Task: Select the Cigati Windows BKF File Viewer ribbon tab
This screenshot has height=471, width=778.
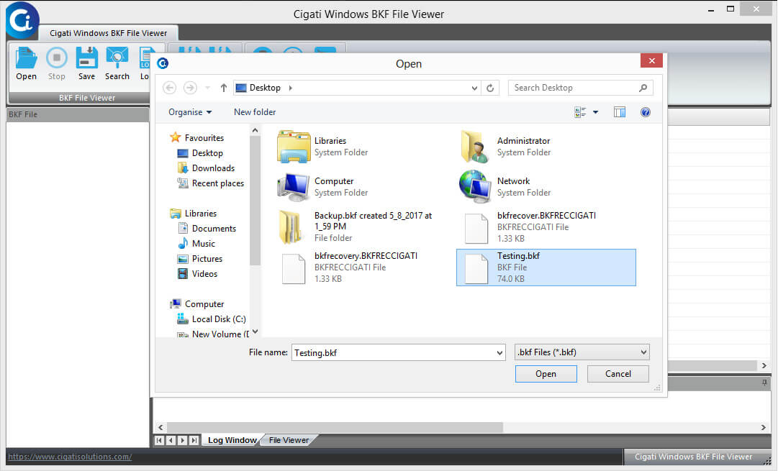Action: (108, 33)
